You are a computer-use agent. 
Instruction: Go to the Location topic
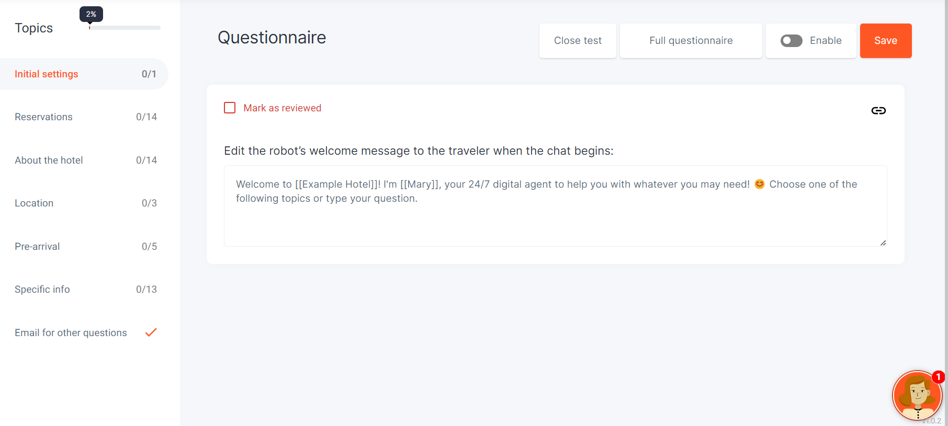point(84,203)
